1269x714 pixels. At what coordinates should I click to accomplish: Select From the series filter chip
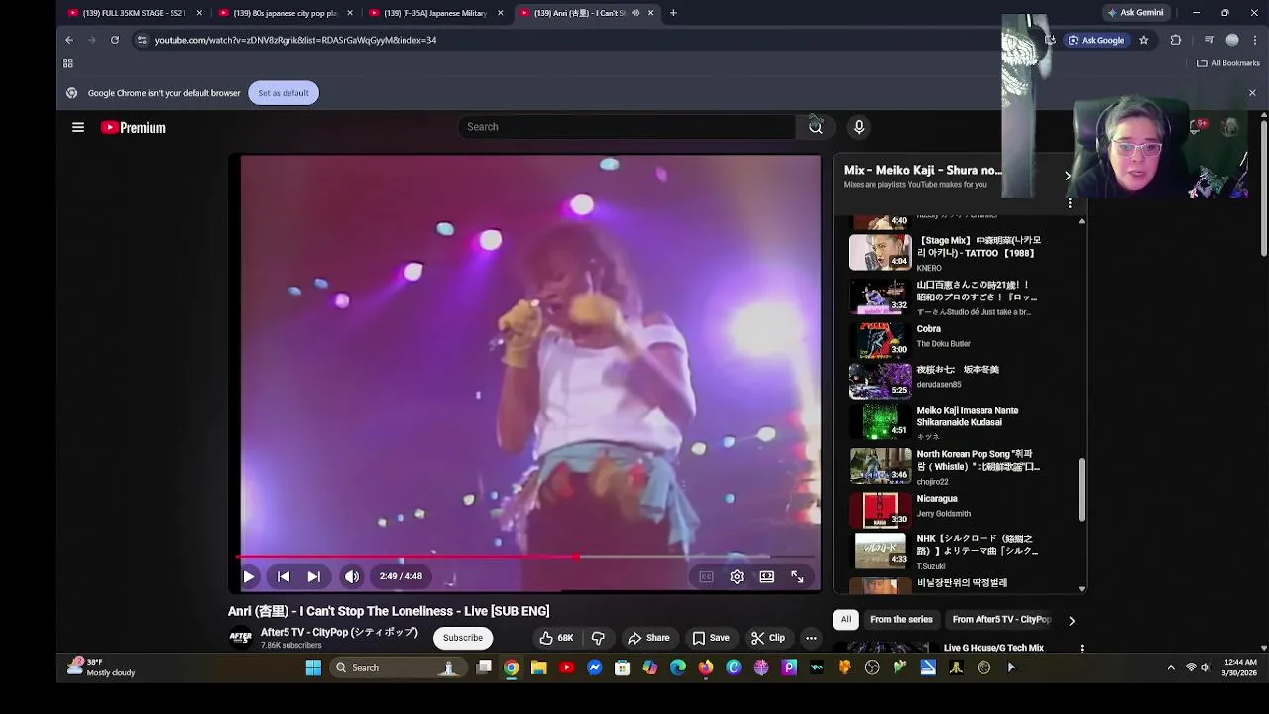click(901, 619)
